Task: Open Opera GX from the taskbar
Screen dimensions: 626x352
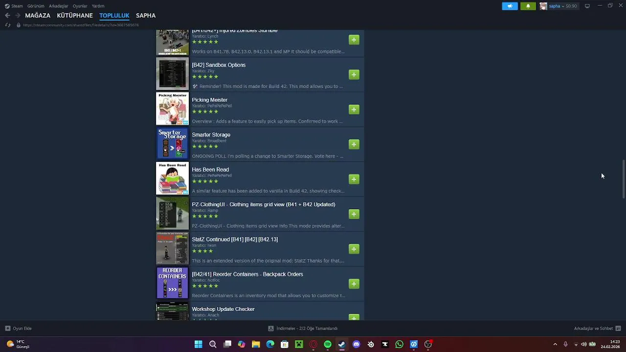Action: [x=313, y=344]
